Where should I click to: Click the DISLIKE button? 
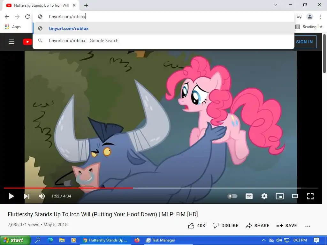pos(225,226)
